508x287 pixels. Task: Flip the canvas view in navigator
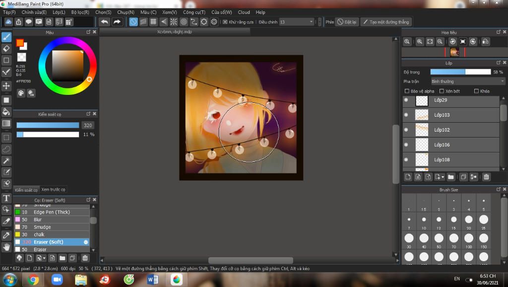[485, 42]
